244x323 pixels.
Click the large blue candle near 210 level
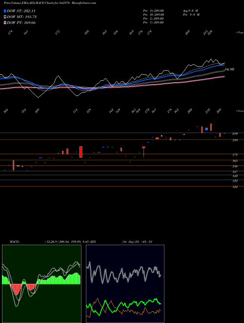[206, 129]
